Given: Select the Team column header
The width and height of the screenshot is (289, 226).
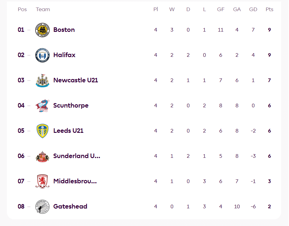Looking at the screenshot, I should tap(43, 9).
